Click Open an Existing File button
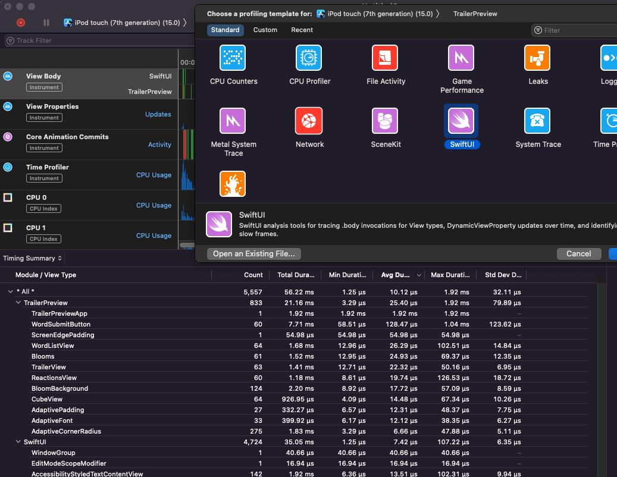Image resolution: width=617 pixels, height=477 pixels. (x=254, y=253)
